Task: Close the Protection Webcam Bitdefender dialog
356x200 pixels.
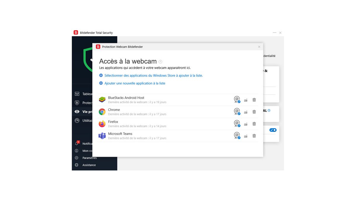Action: (x=259, y=47)
